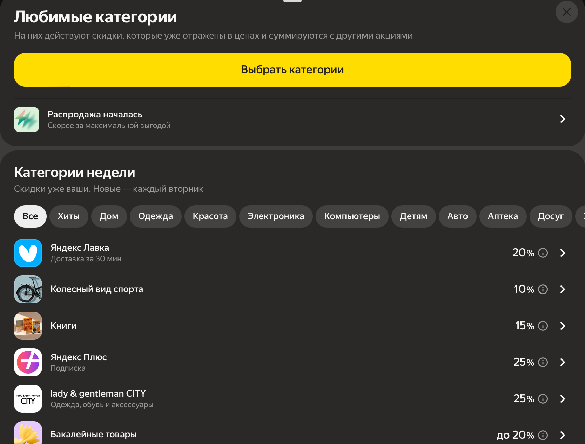Click the Подписка subtitle under Яндекс Плюс
This screenshot has height=444, width=585.
68,368
